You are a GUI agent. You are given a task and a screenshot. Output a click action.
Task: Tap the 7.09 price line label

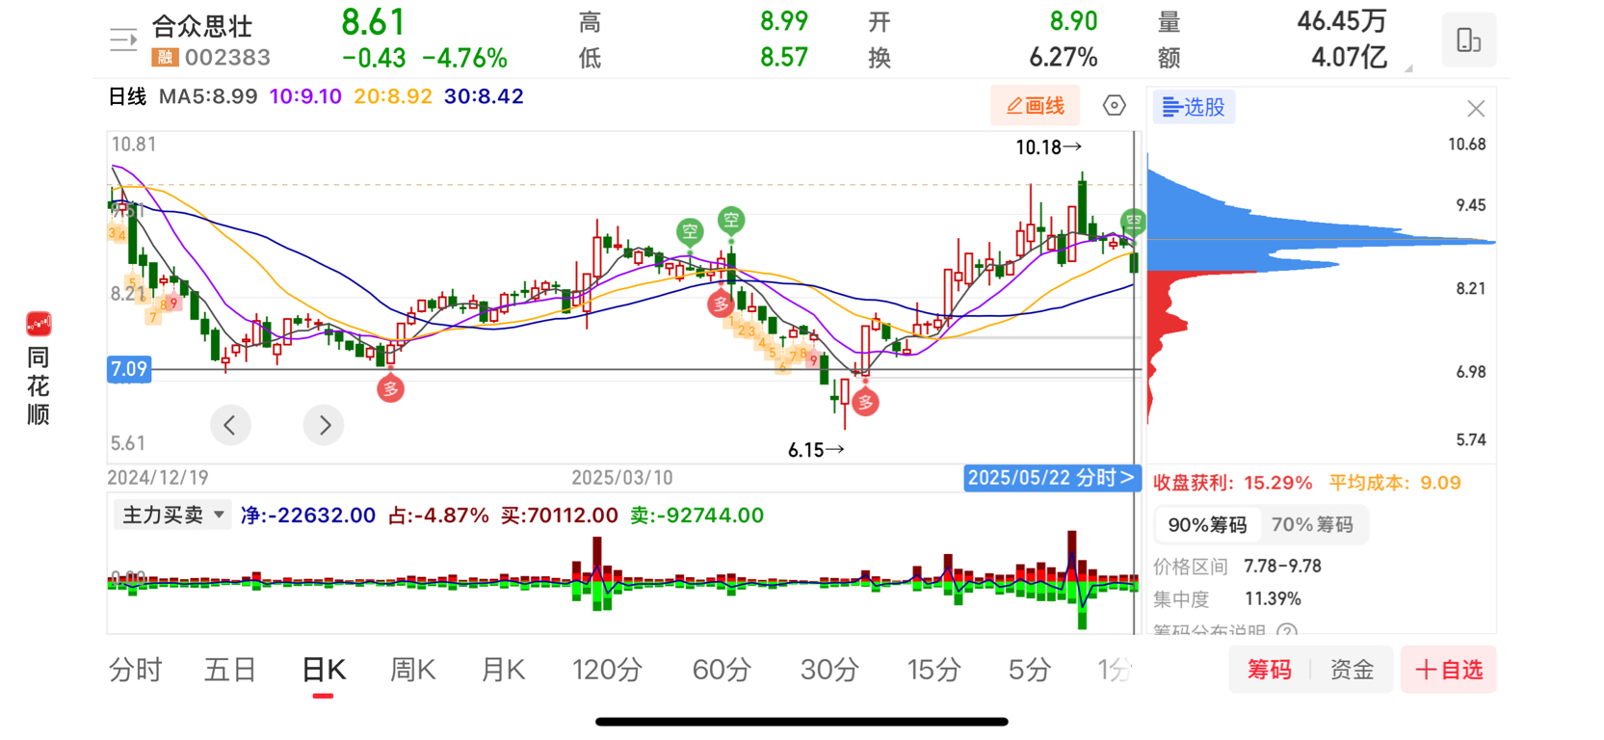coord(129,369)
